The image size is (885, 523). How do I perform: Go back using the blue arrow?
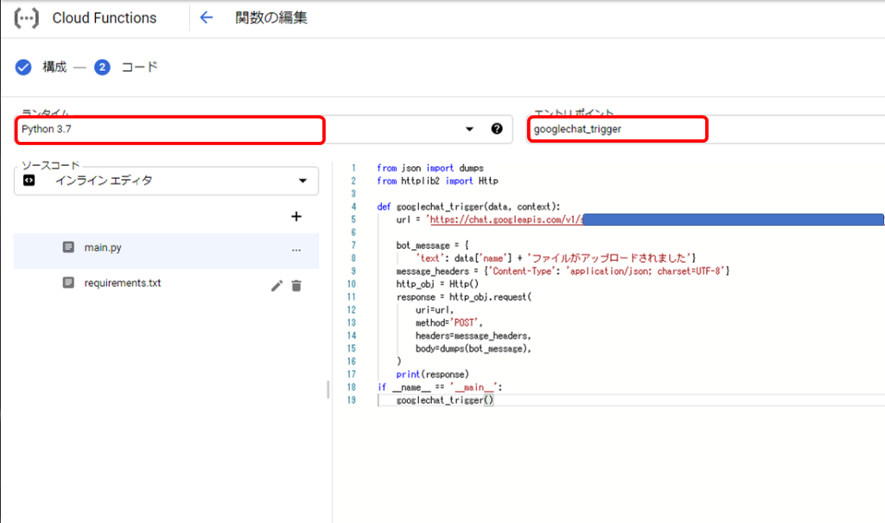[x=207, y=18]
